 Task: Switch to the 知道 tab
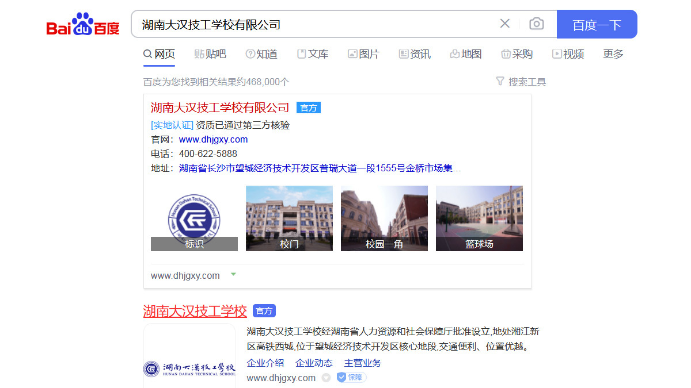pyautogui.click(x=261, y=54)
